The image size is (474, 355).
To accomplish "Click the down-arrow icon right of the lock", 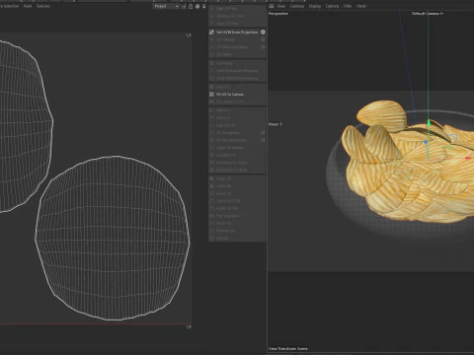I will 204,6.
